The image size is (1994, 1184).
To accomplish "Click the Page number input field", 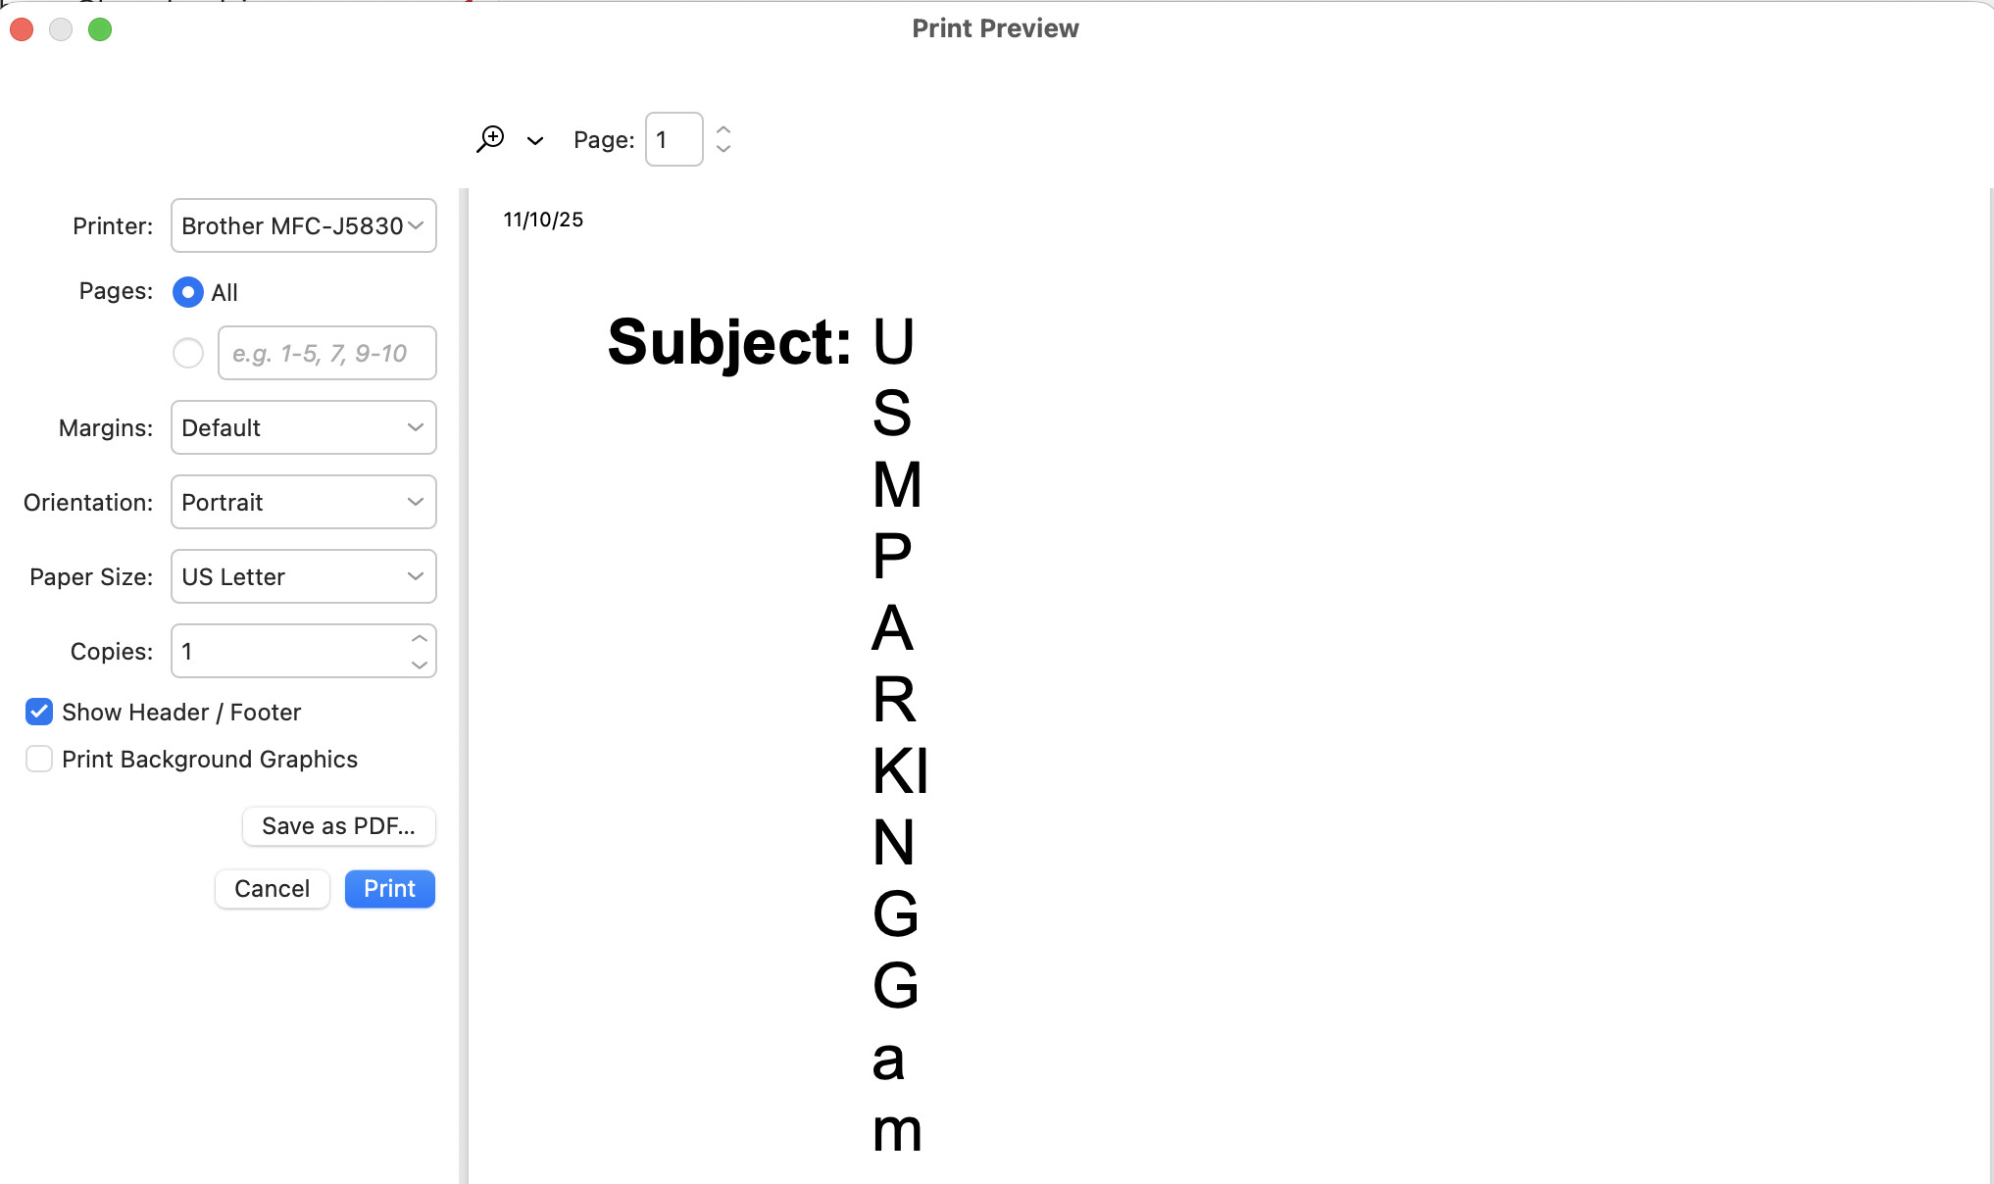I will [673, 140].
